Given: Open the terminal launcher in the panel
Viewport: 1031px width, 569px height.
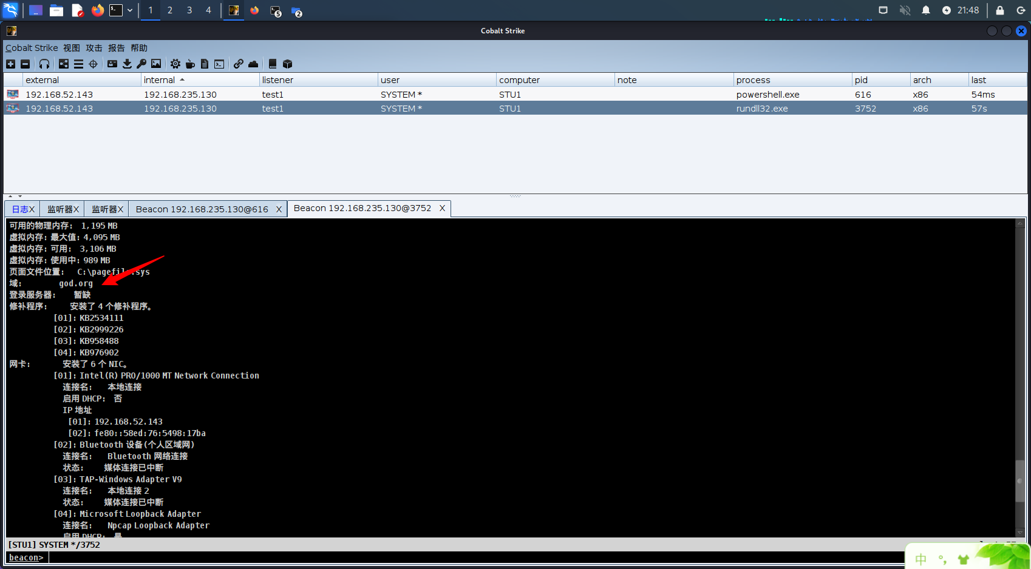Looking at the screenshot, I should click(116, 10).
